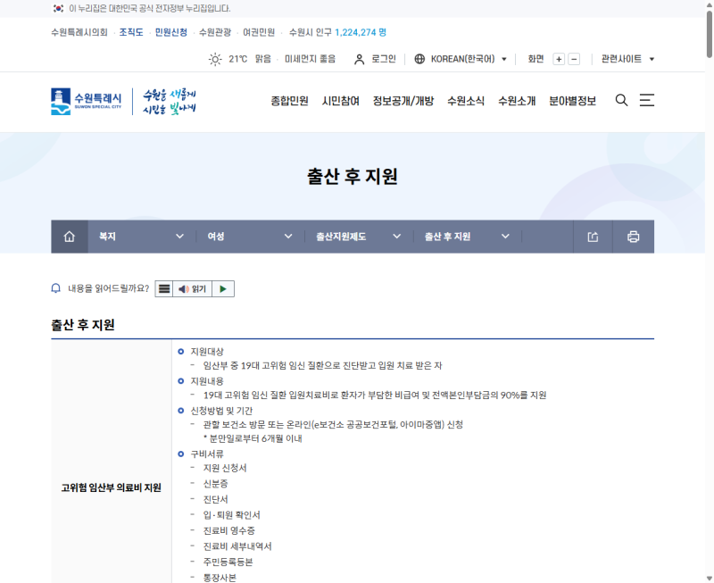Open the 시민참여 main menu
Image resolution: width=714 pixels, height=583 pixels.
[x=341, y=101]
